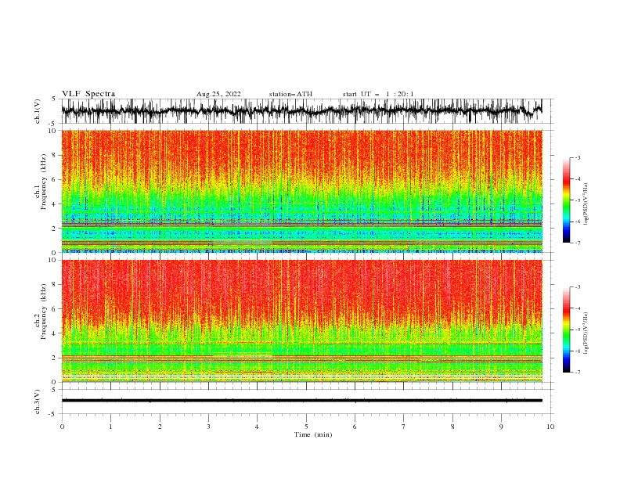Click the time axis tick label "7"
The width and height of the screenshot is (620, 479).
(x=404, y=427)
